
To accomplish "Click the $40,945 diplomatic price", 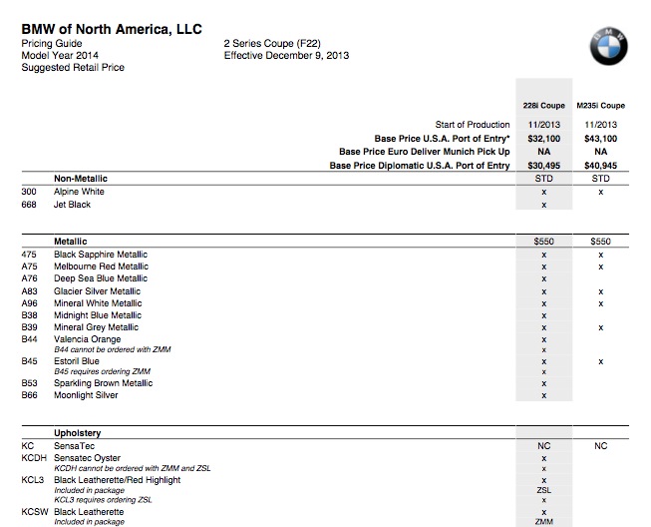I will point(600,165).
